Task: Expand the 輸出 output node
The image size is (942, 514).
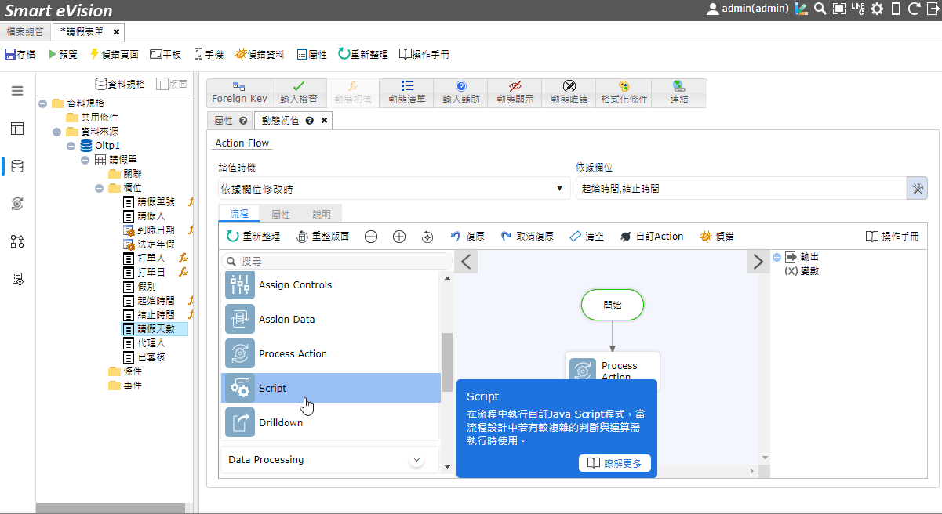Action: point(777,257)
